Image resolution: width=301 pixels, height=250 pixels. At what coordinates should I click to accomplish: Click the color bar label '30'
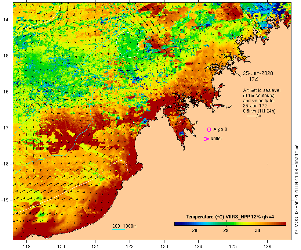point(257,231)
